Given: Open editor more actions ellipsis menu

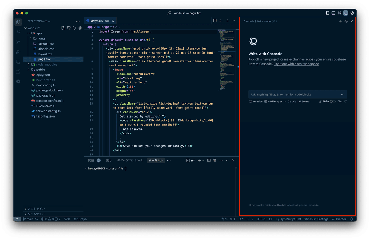Looking at the screenshot, I should 233,21.
